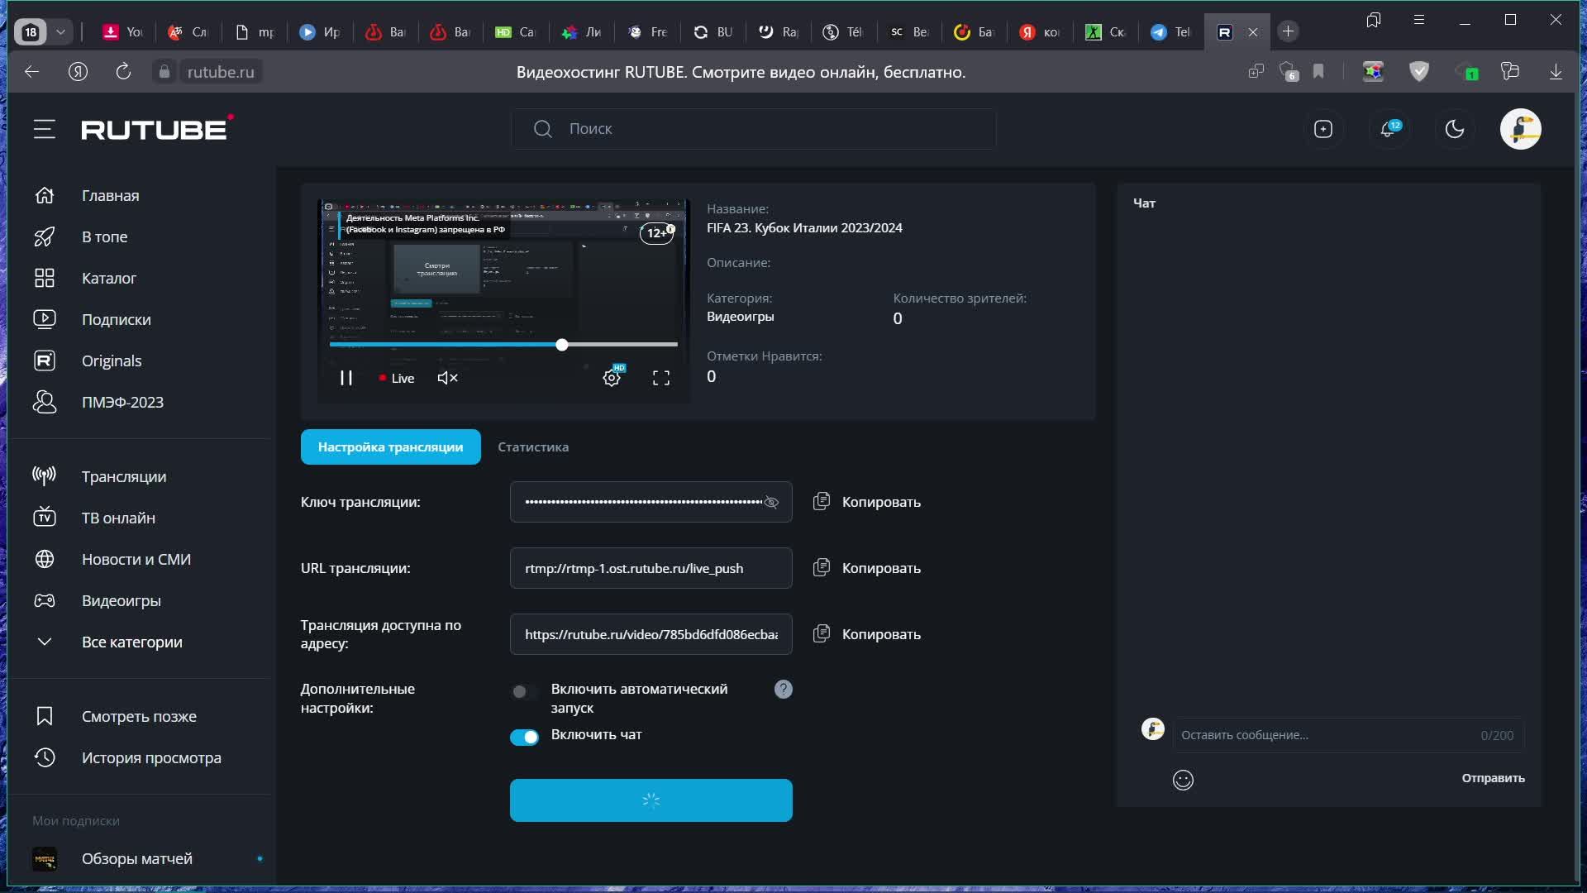Select the Настройка трансляции tab
This screenshot has width=1587, height=893.
coord(391,446)
